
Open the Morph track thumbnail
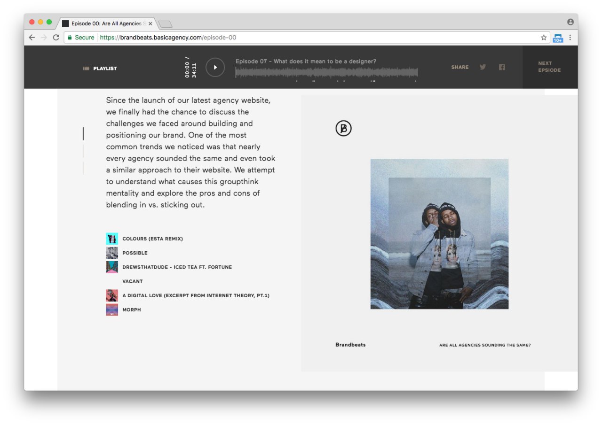[112, 309]
